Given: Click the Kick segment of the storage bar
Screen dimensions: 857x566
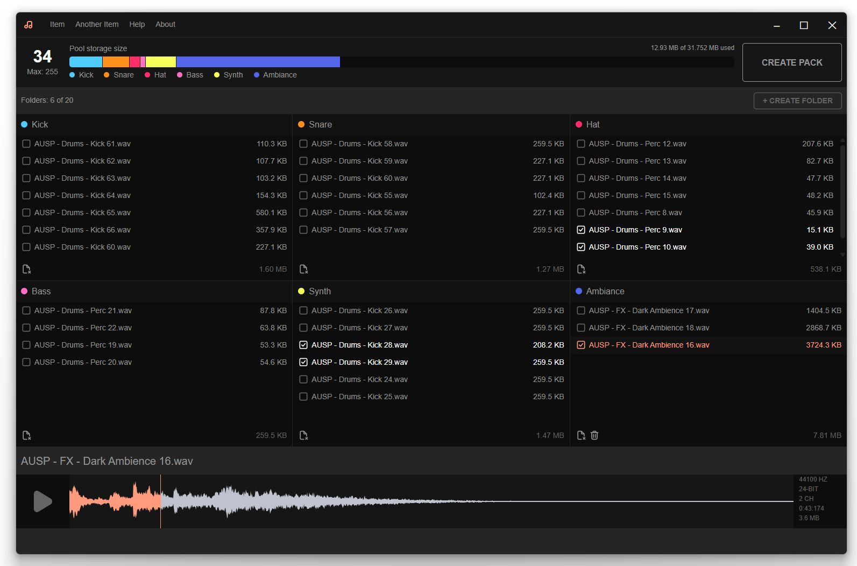Looking at the screenshot, I should pyautogui.click(x=86, y=62).
